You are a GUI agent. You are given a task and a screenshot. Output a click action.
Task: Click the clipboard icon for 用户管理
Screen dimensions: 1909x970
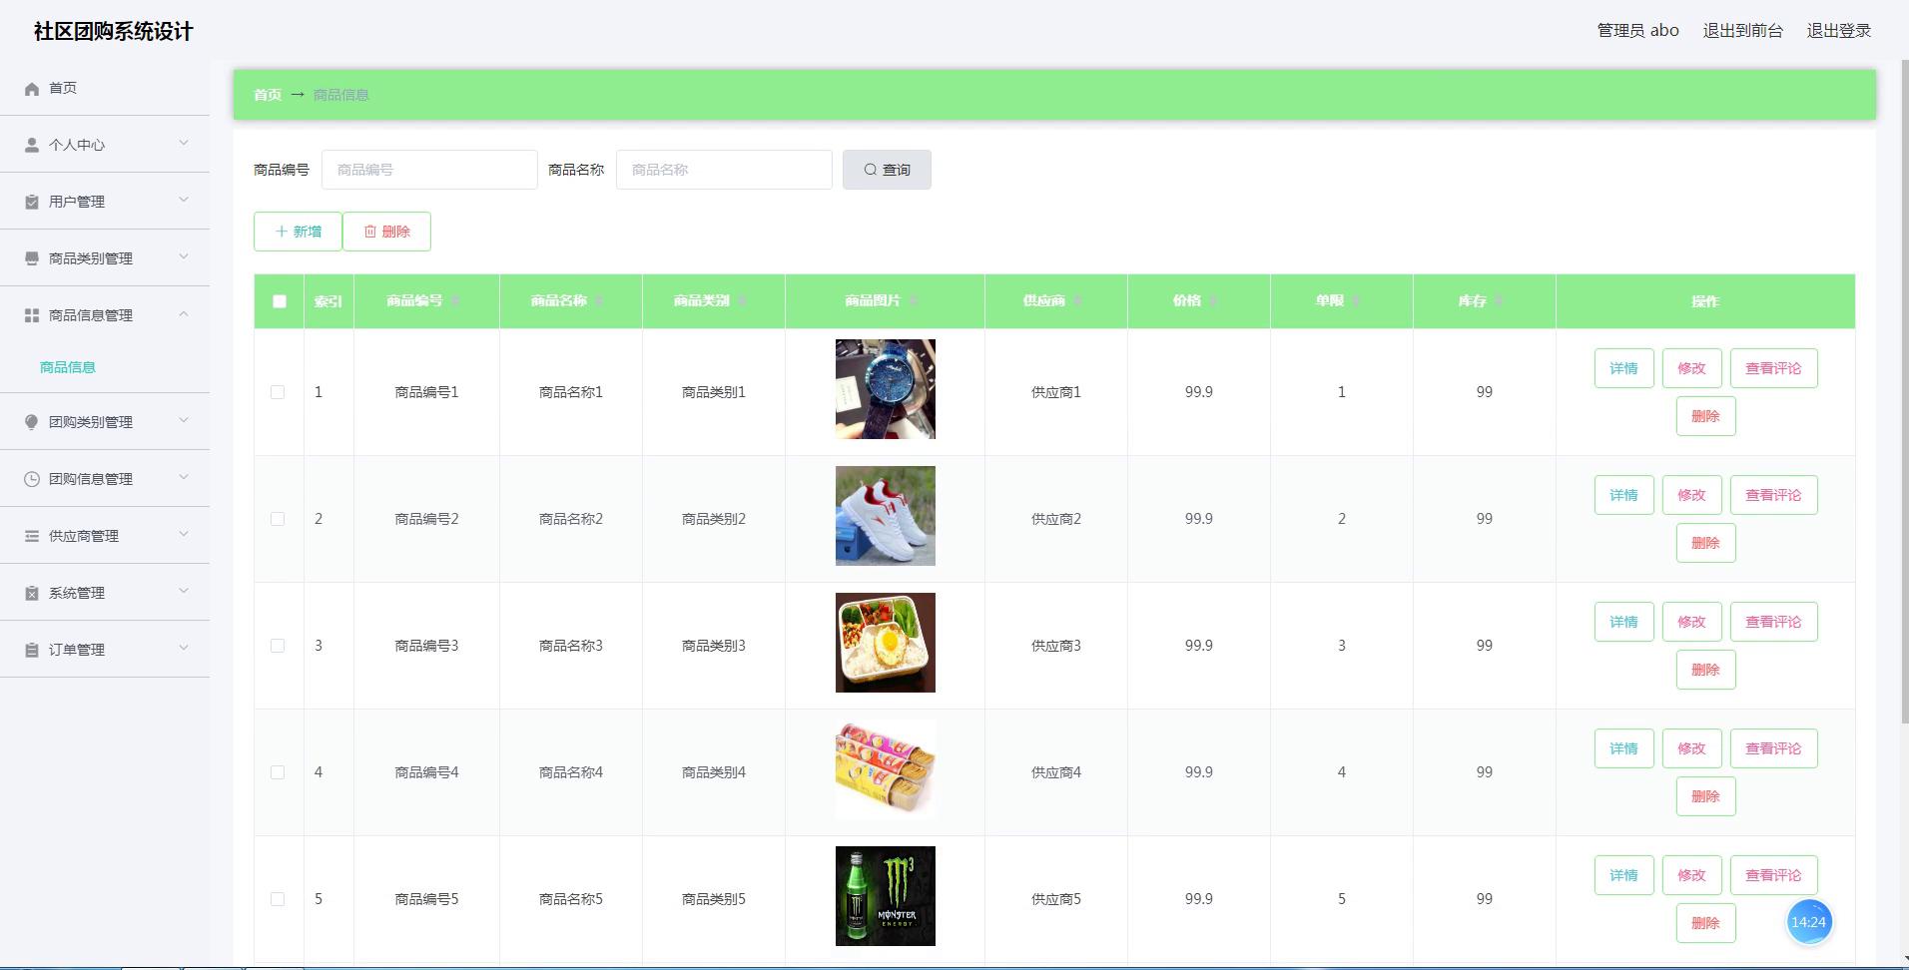[32, 202]
